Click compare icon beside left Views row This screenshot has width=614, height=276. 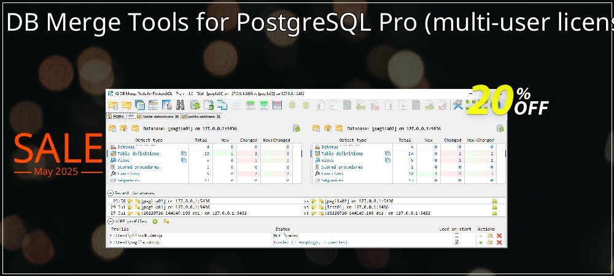coord(184,160)
